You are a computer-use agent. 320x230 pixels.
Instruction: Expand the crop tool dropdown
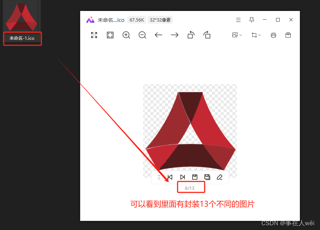256,35
